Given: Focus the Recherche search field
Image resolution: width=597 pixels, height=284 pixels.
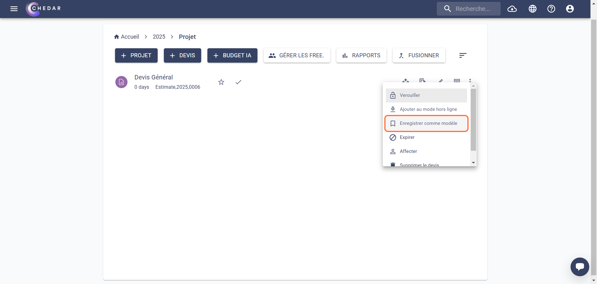Looking at the screenshot, I should (x=469, y=9).
